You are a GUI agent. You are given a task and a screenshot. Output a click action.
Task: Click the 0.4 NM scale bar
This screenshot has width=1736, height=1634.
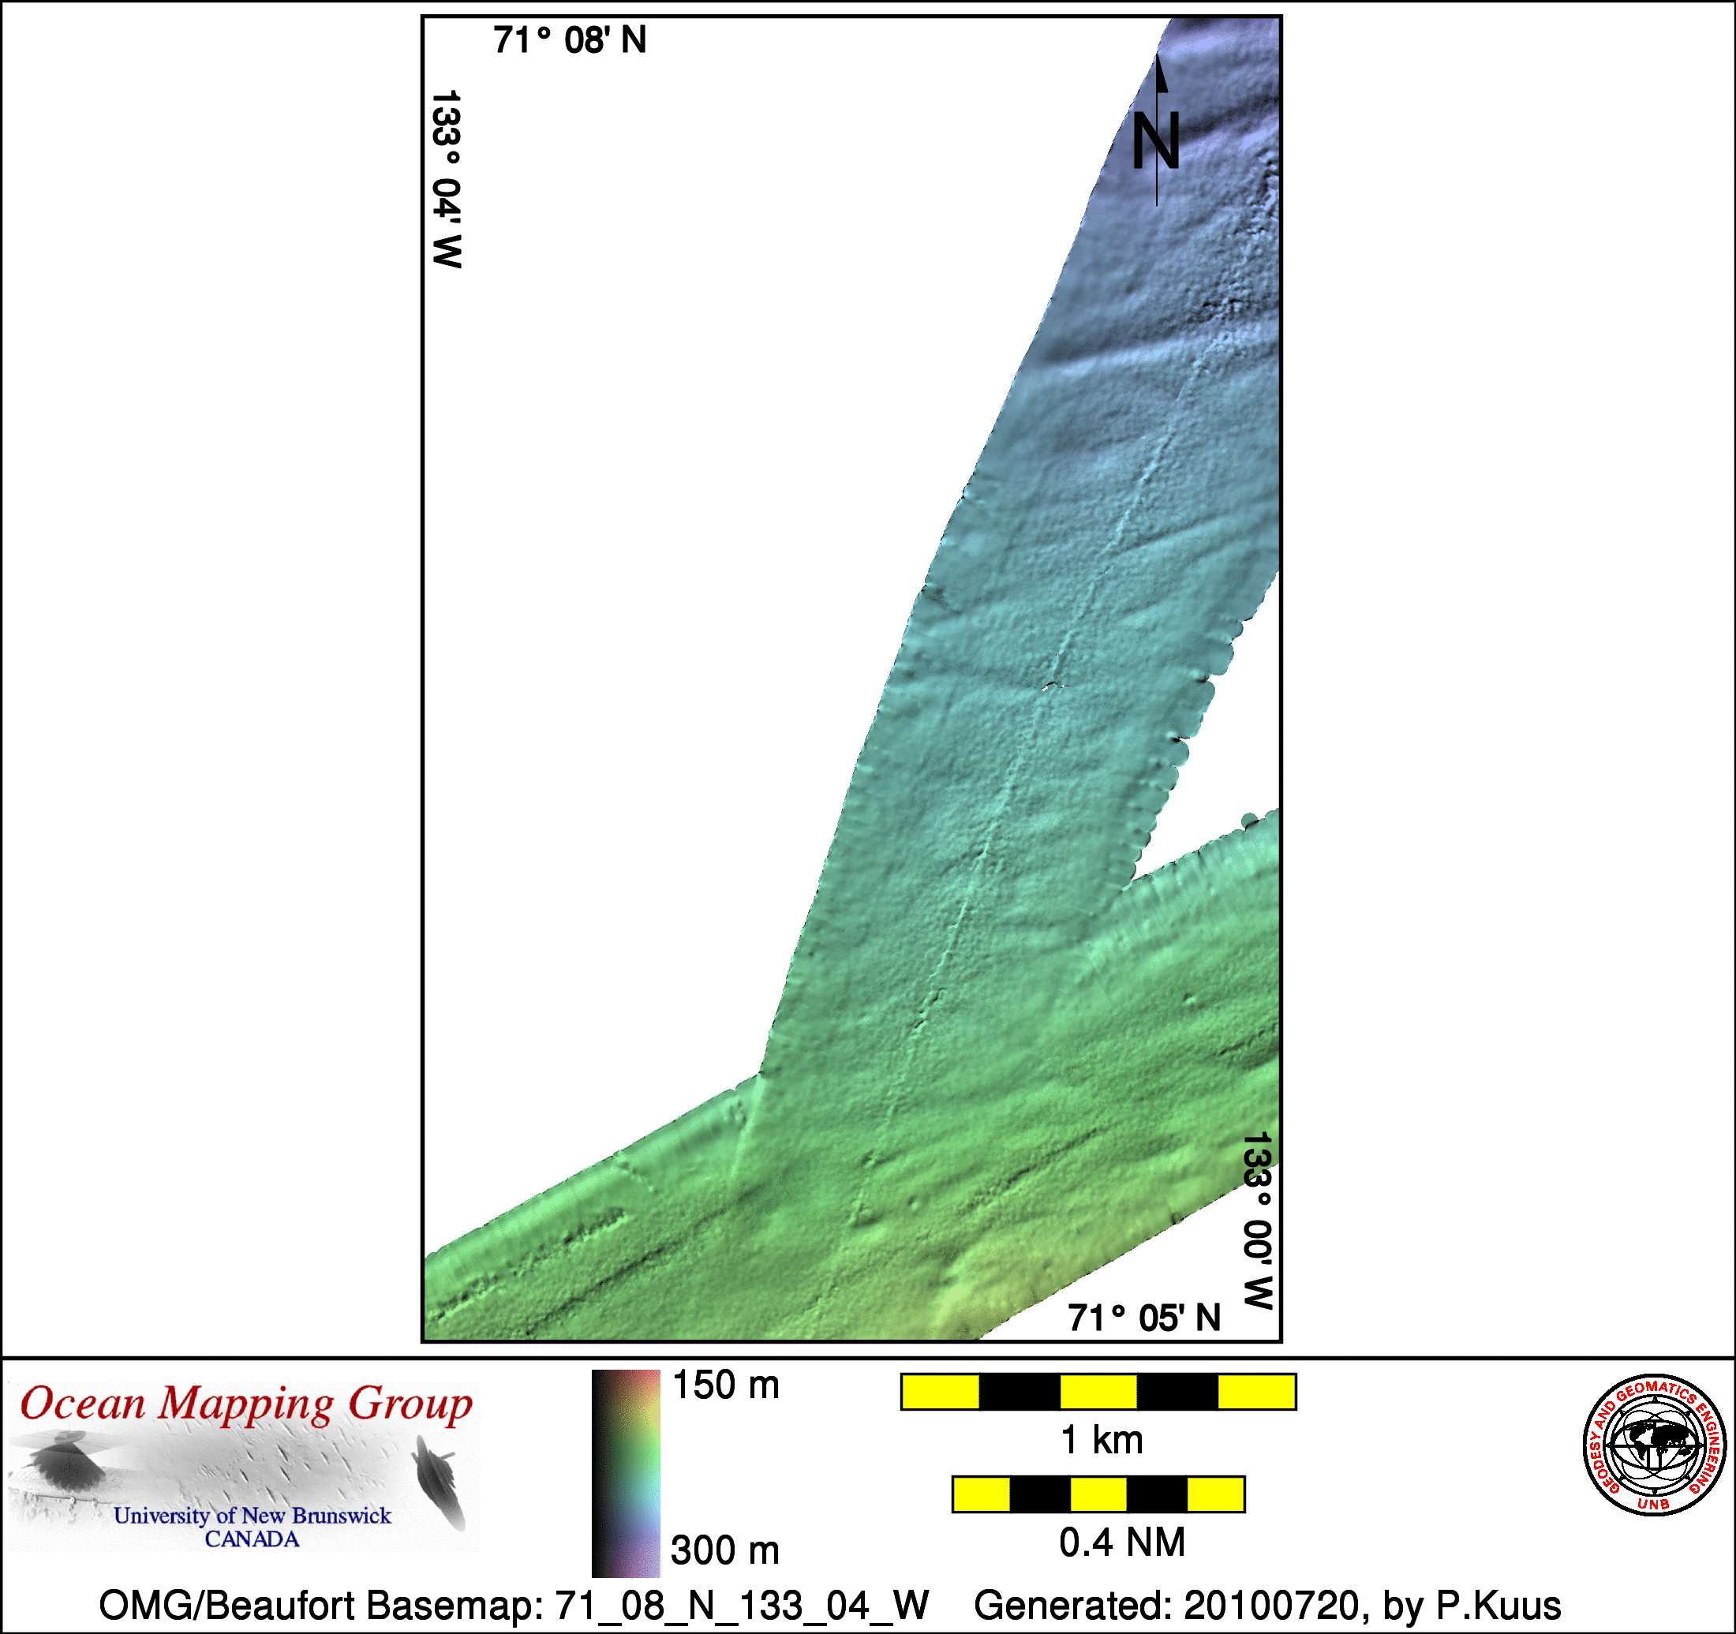pyautogui.click(x=1098, y=1494)
